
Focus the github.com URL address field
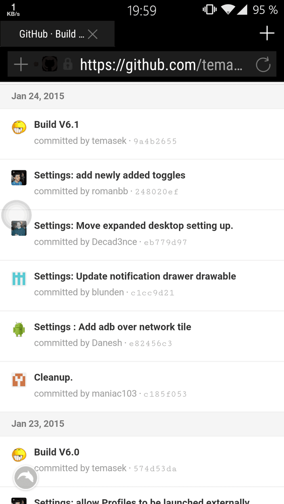click(x=161, y=64)
